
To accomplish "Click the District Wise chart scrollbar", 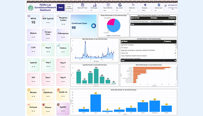I will (x=177, y=73).
